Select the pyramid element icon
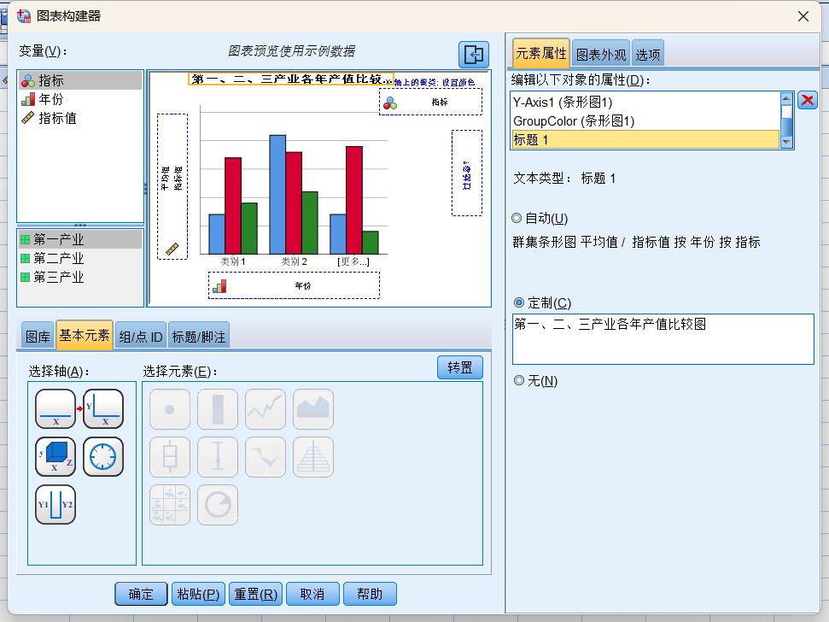The image size is (829, 622). [x=312, y=457]
